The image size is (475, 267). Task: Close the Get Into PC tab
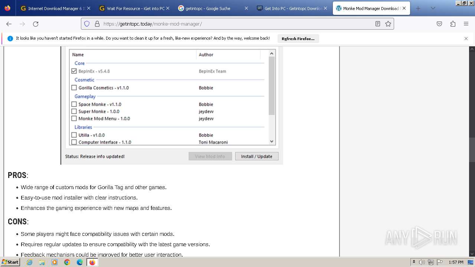coord(325,8)
